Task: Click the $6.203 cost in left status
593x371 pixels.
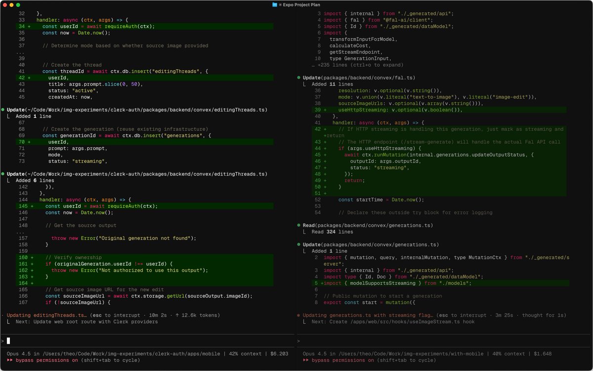Action: (280, 354)
